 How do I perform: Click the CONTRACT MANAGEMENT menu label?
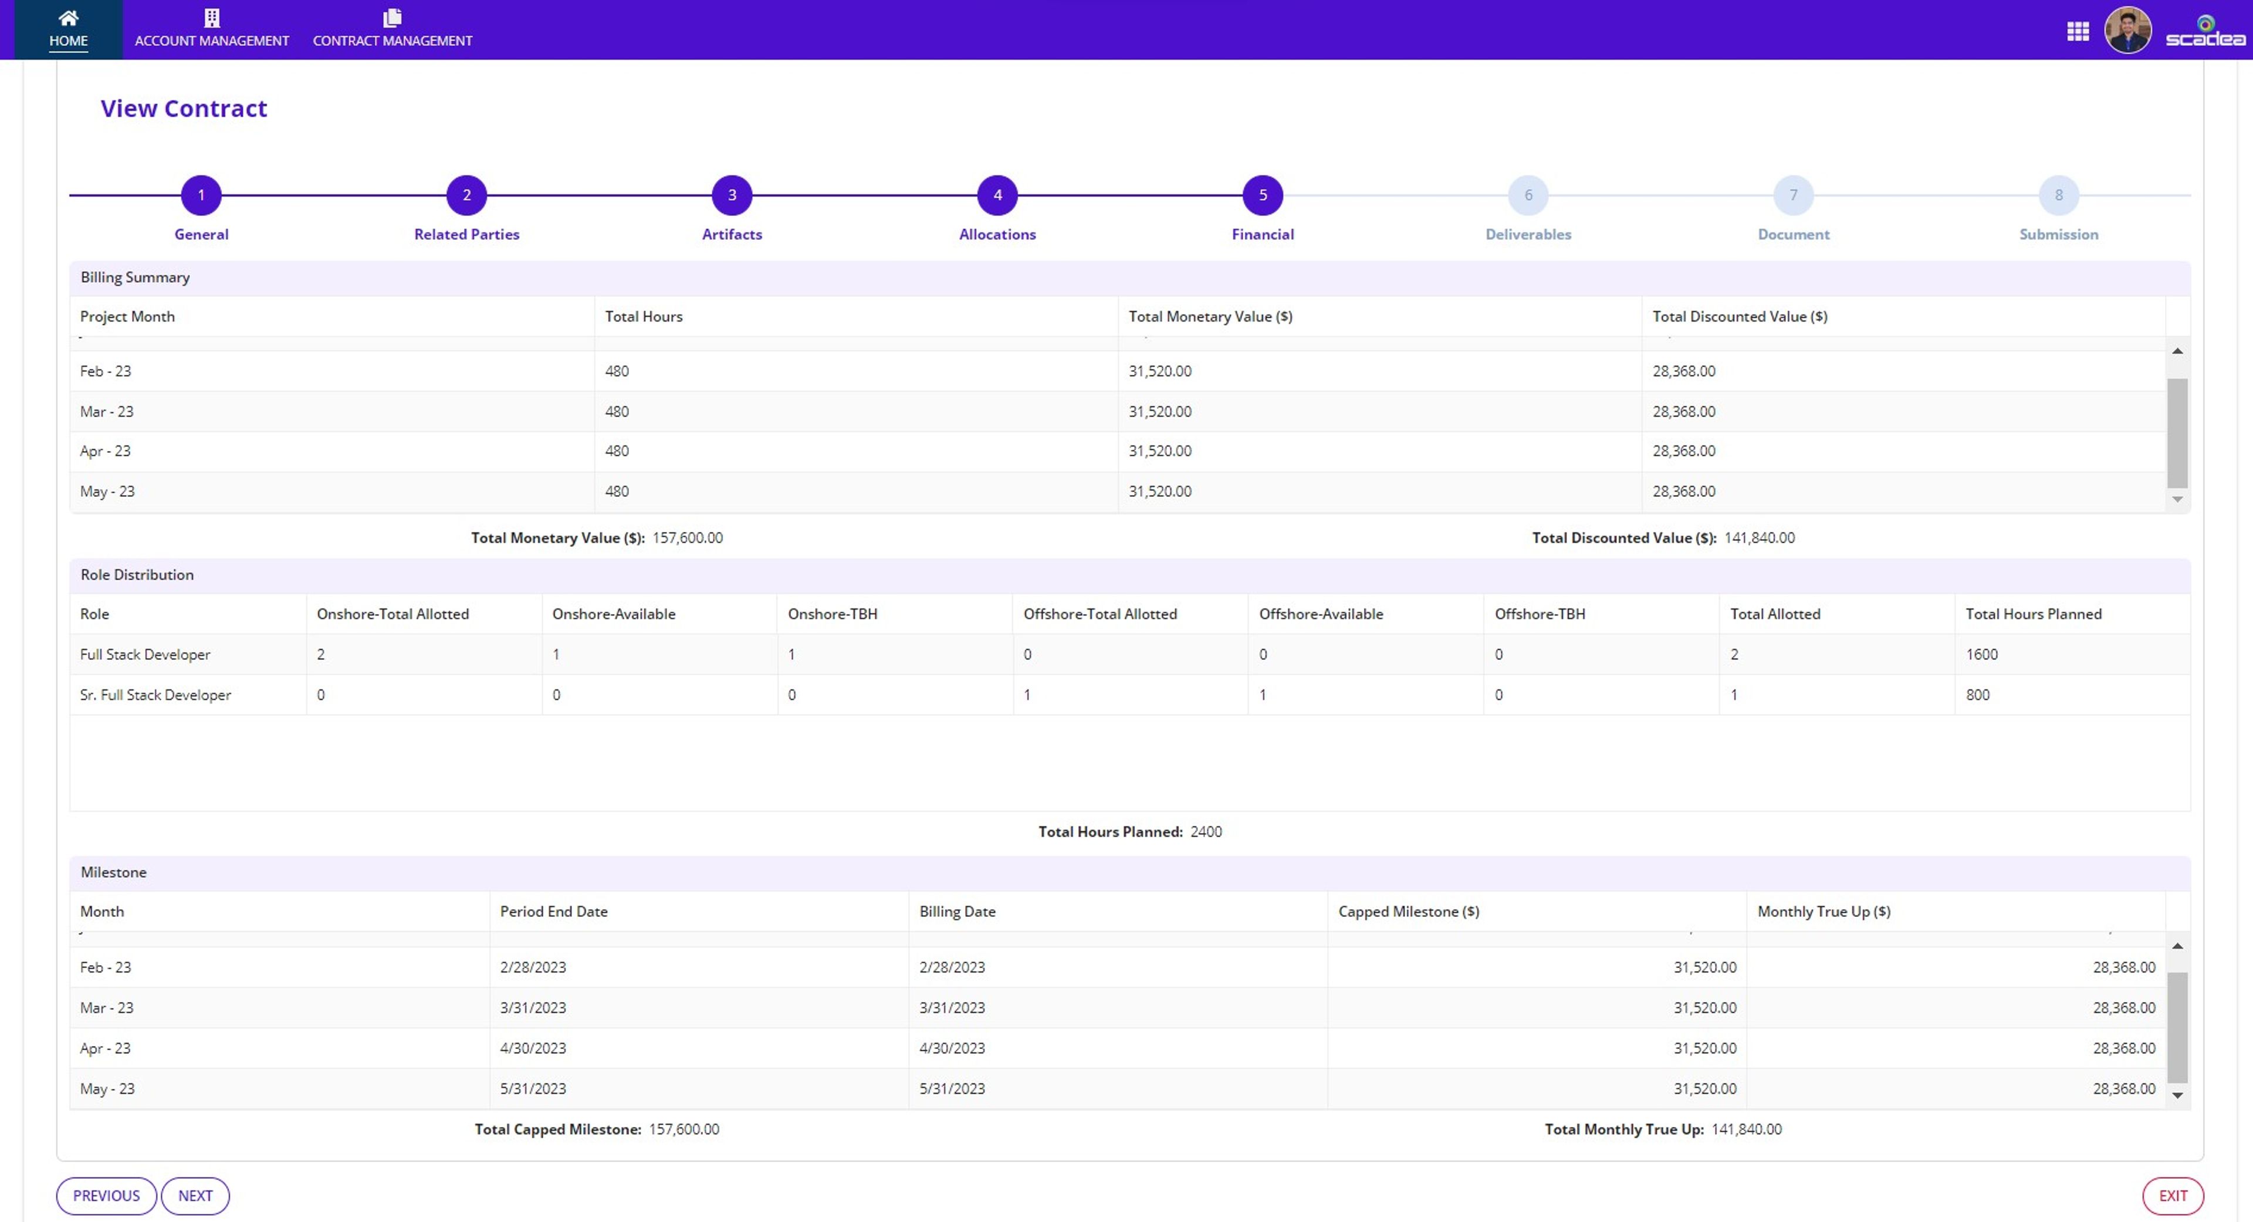pyautogui.click(x=393, y=41)
